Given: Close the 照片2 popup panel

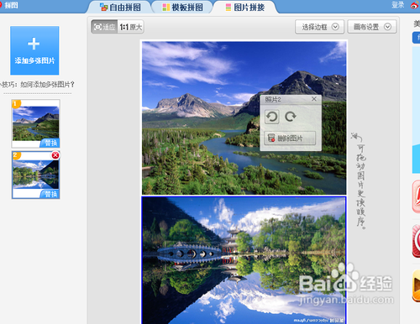Looking at the screenshot, I should pos(314,99).
